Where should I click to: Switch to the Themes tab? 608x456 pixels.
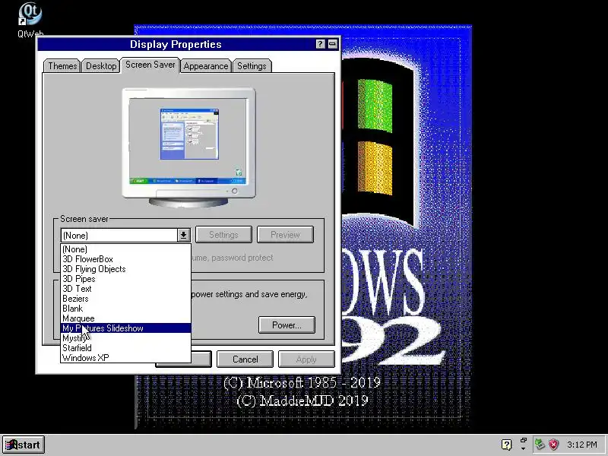(x=62, y=66)
